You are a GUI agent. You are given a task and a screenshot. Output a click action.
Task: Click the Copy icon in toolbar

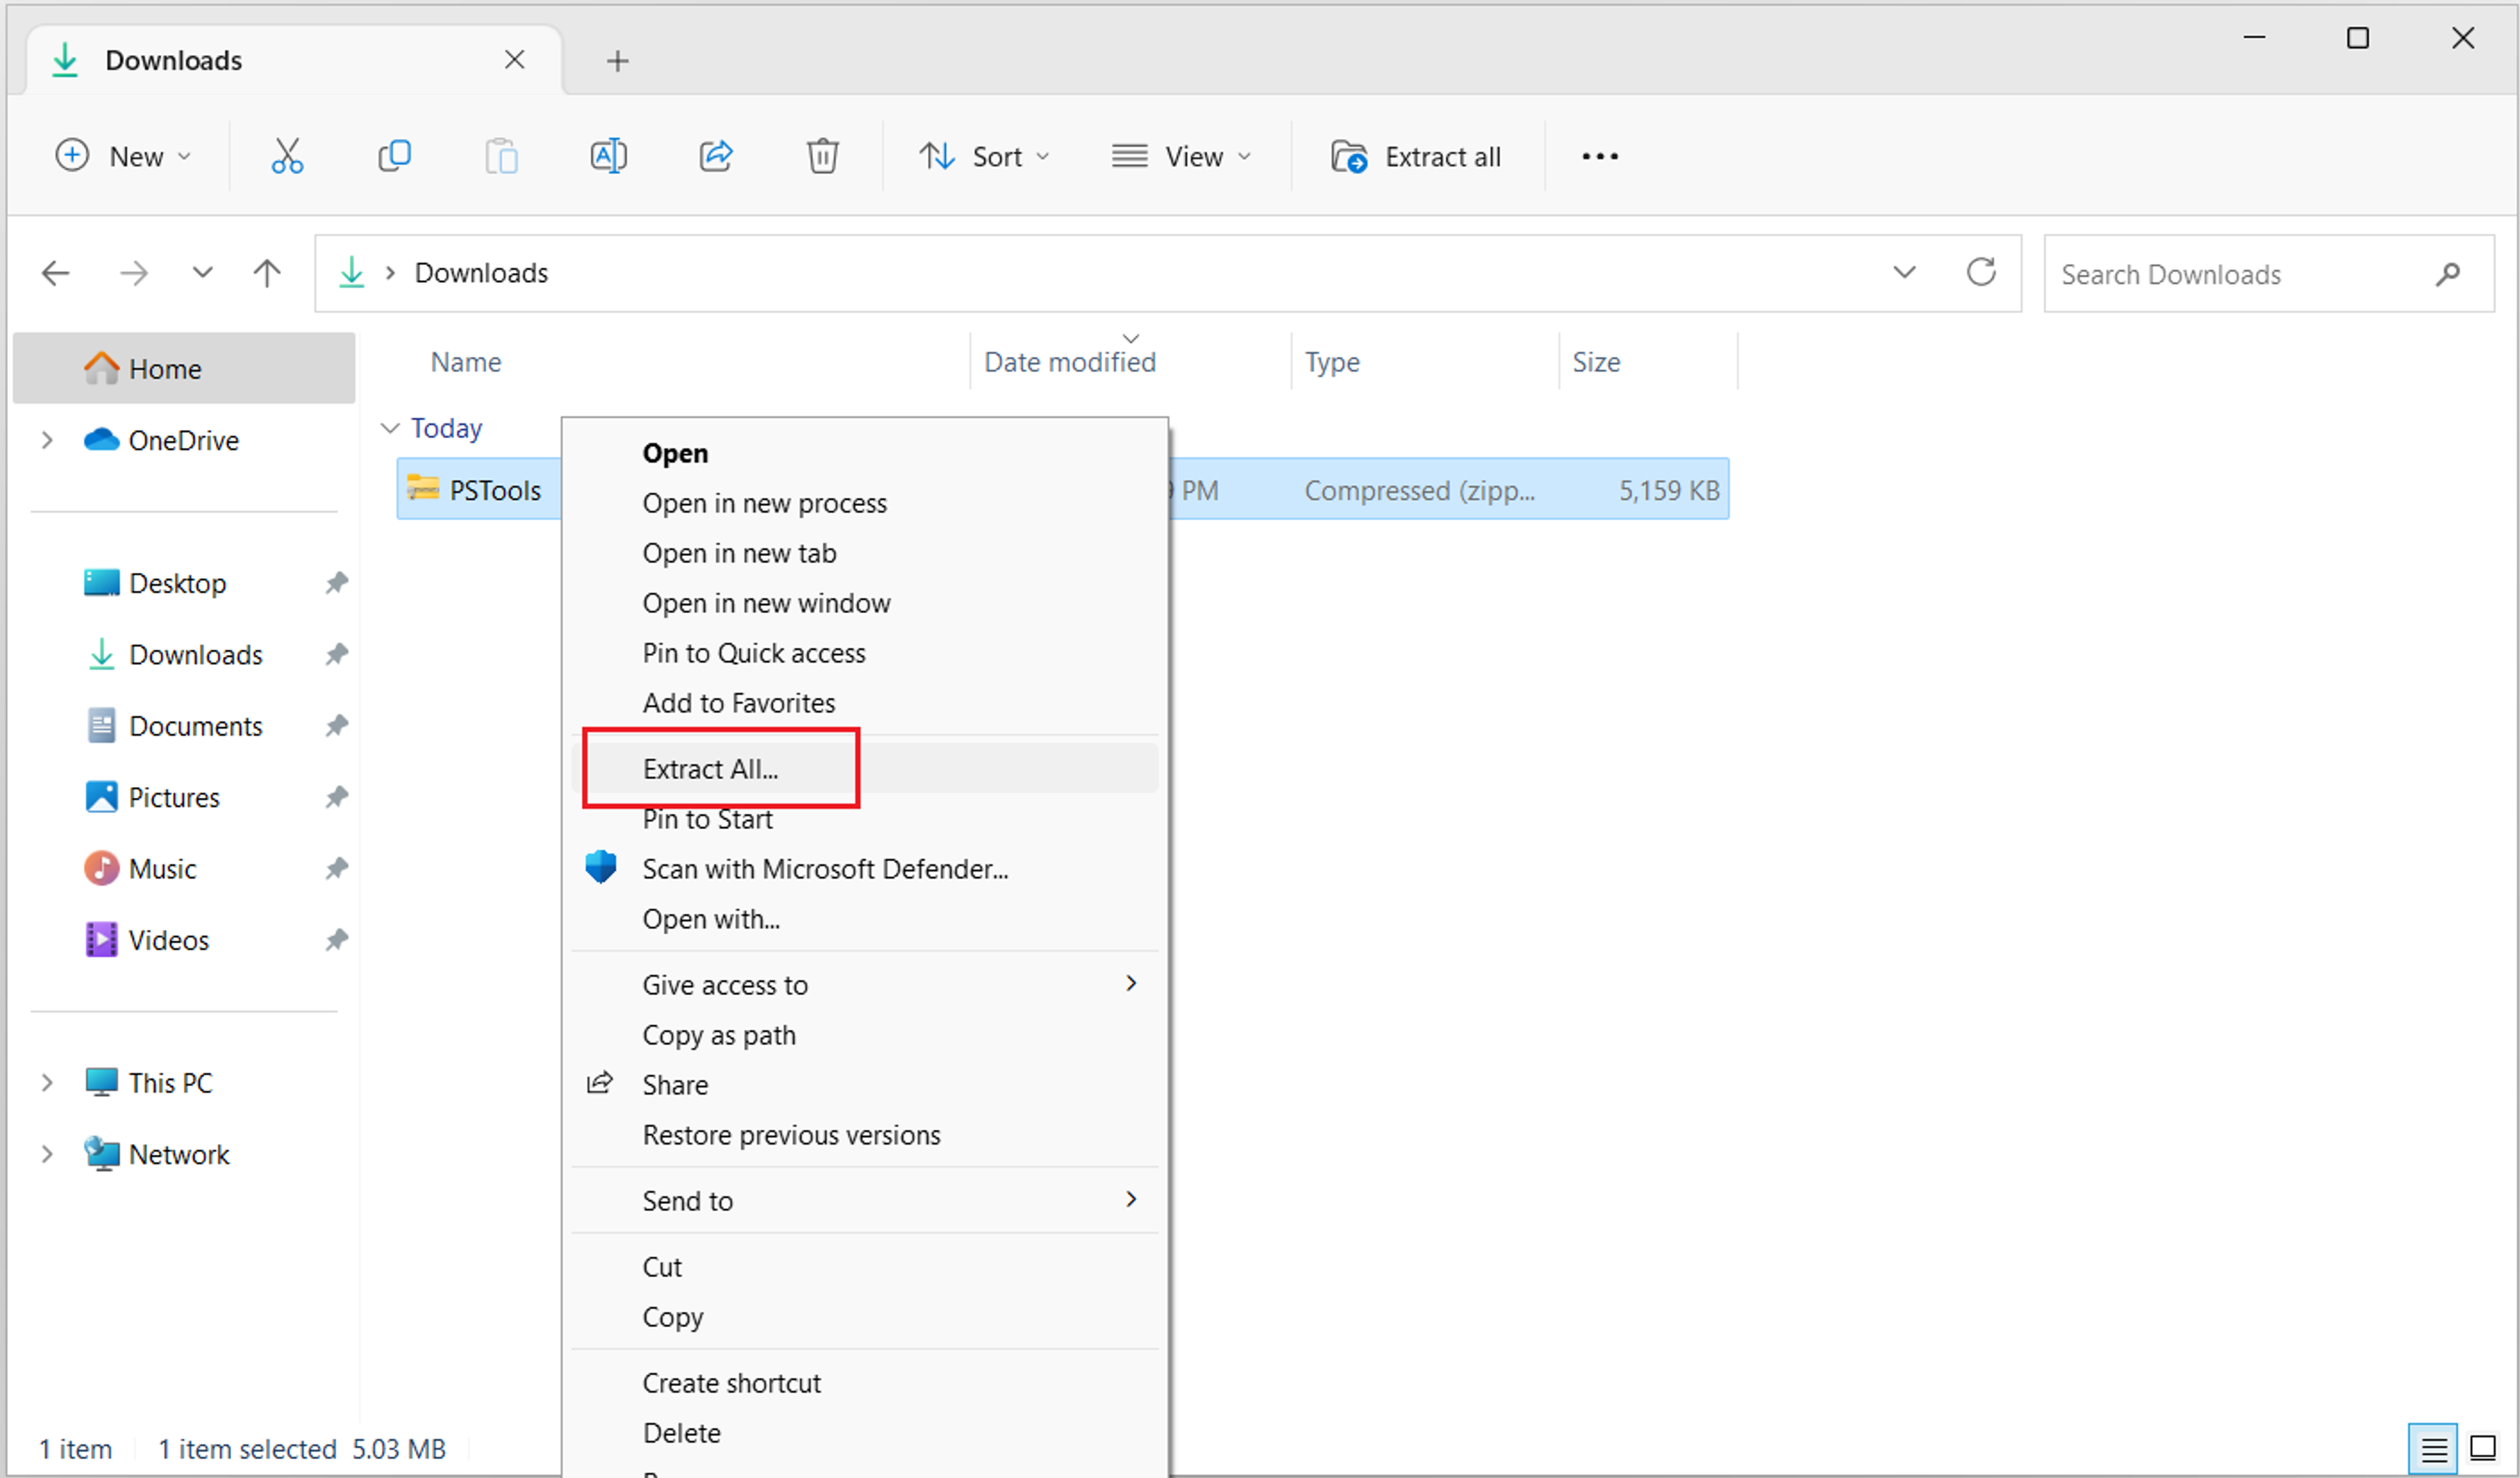click(394, 156)
